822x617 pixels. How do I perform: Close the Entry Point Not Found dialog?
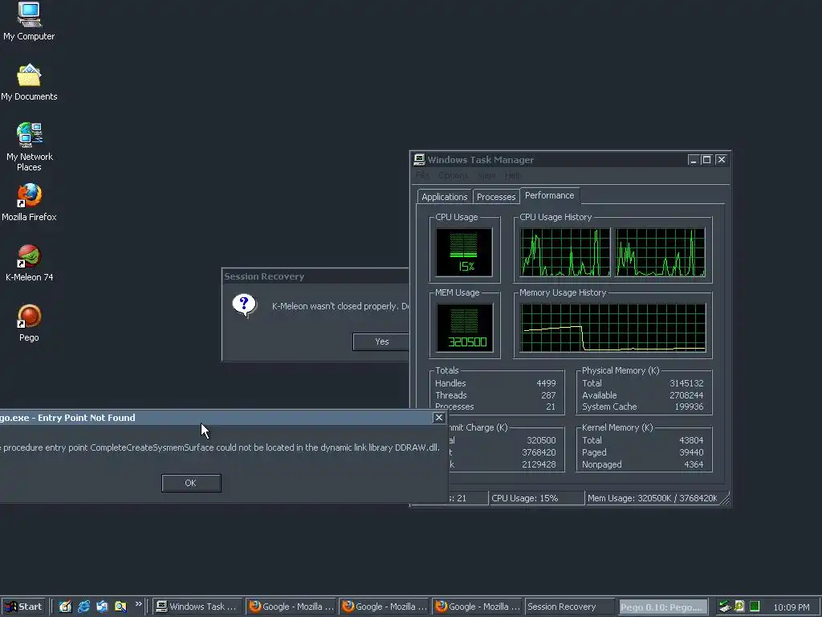point(439,418)
